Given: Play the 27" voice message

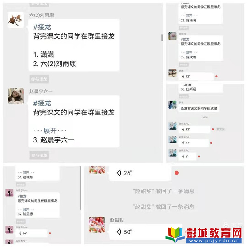Looking at the screenshot, I should click(193, 143).
